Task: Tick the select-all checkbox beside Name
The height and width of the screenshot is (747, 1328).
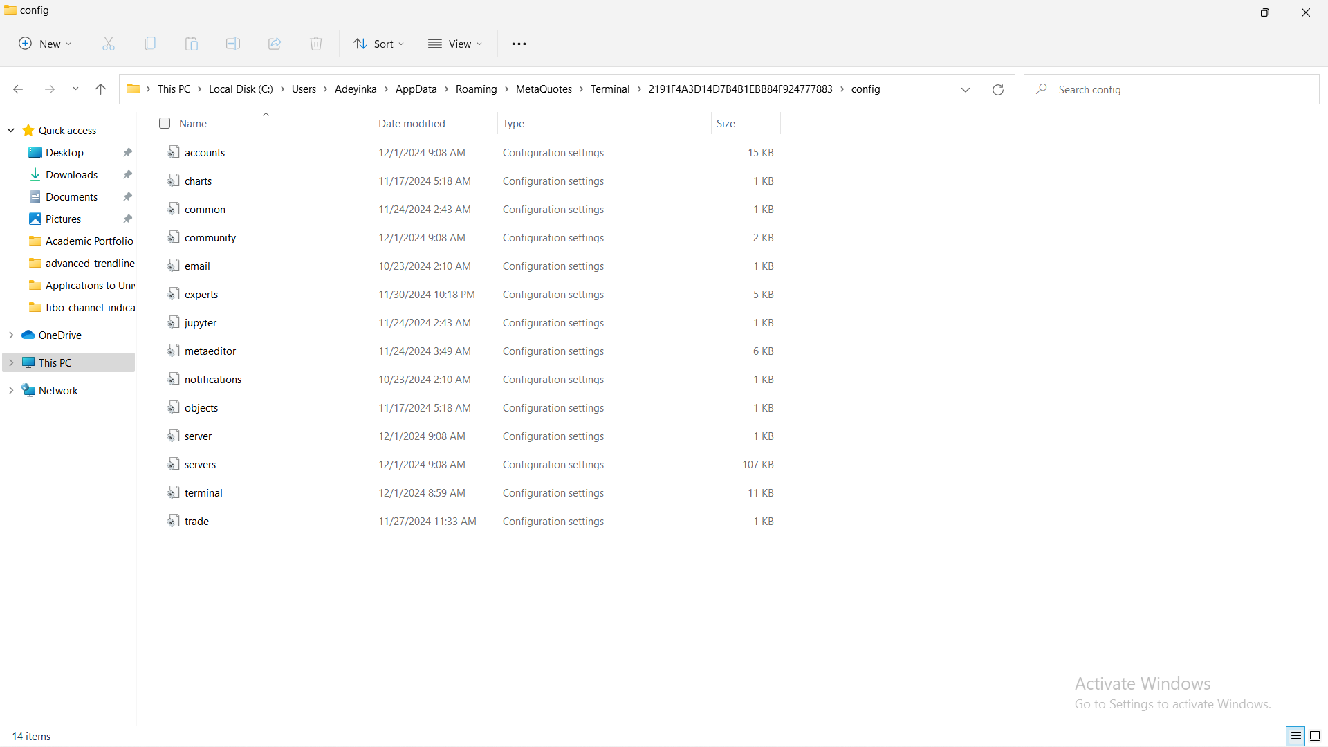Action: [x=165, y=123]
